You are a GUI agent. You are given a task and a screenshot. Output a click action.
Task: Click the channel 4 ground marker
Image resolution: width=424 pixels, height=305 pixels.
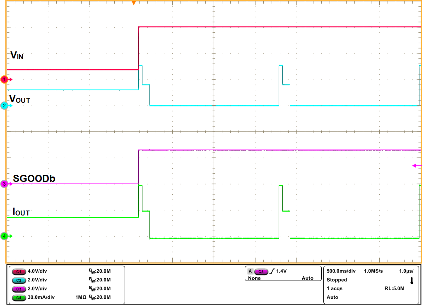(x=3, y=236)
